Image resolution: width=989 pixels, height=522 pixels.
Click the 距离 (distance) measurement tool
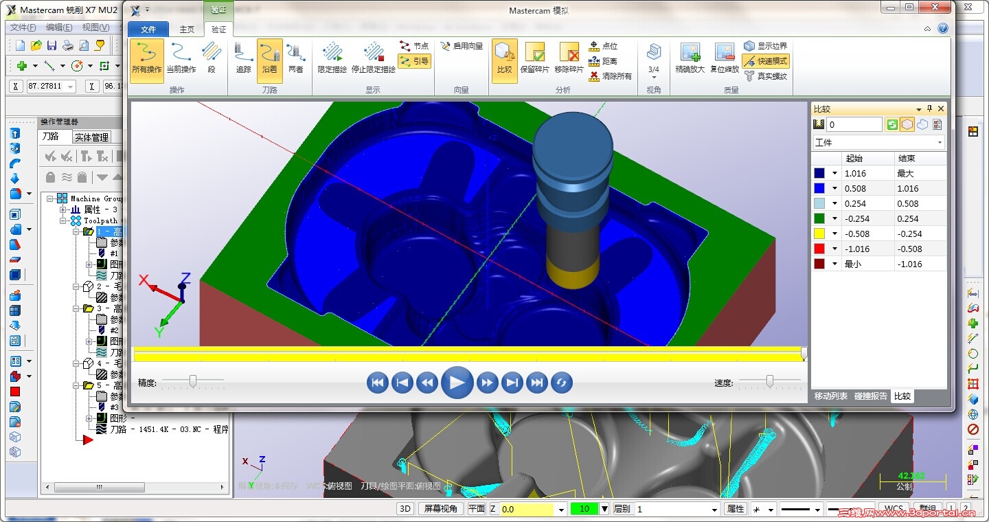(x=604, y=61)
